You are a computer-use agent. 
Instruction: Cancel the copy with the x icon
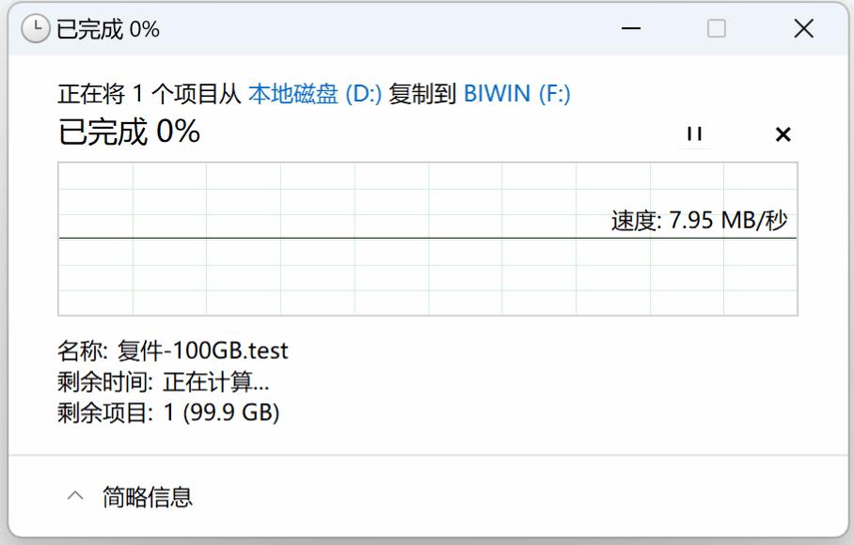pos(783,134)
